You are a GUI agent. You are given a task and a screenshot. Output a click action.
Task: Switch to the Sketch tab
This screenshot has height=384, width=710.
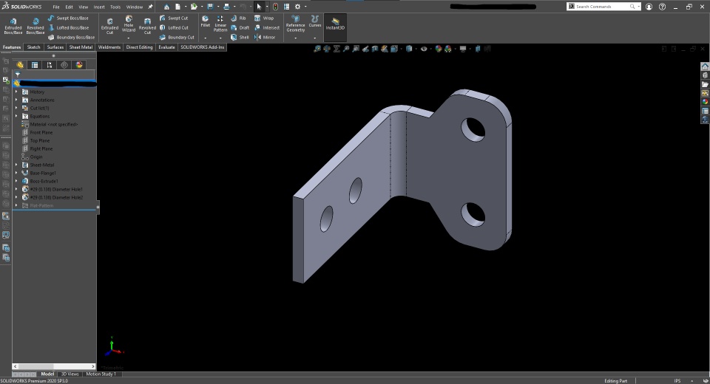pos(33,47)
